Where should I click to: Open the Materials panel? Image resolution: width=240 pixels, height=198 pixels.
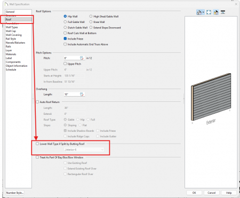pyautogui.click(x=11, y=54)
